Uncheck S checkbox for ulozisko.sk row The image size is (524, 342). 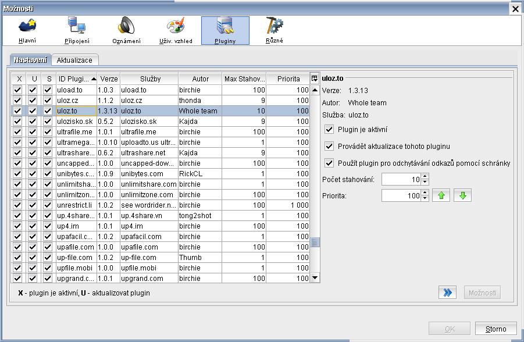click(x=48, y=121)
